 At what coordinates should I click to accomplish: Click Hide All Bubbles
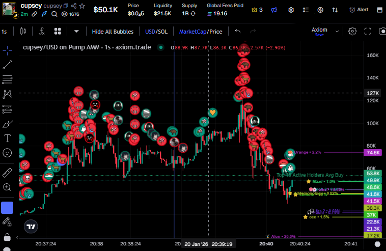click(113, 32)
